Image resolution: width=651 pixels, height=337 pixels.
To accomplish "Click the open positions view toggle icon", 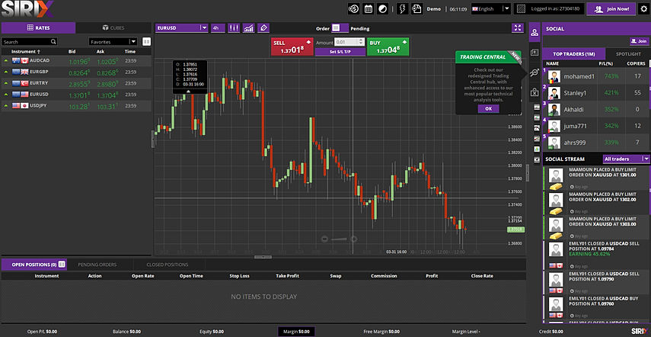I will pos(62,264).
